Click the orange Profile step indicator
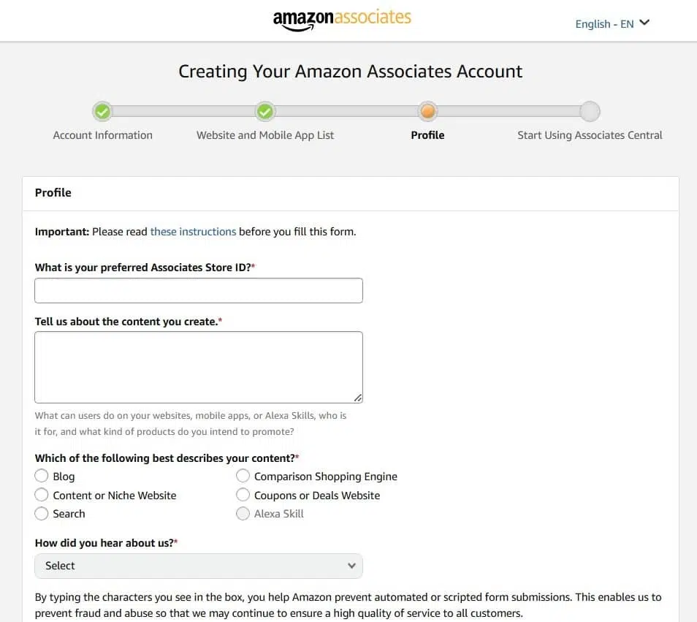The height and width of the screenshot is (622, 697). [427, 111]
